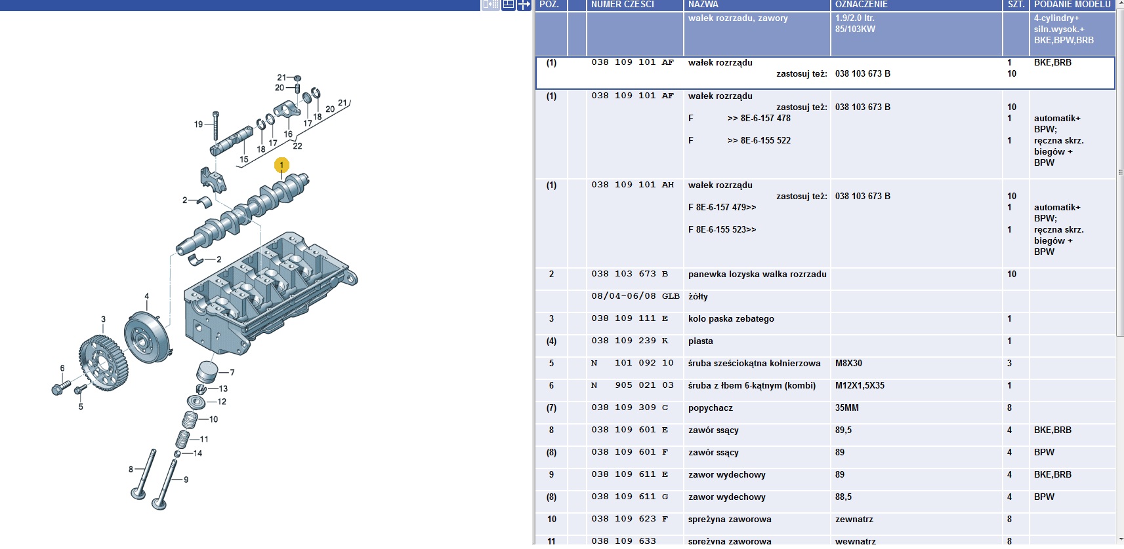The width and height of the screenshot is (1124, 549).
Task: Click callout 4 above the hub
Action: [x=147, y=297]
